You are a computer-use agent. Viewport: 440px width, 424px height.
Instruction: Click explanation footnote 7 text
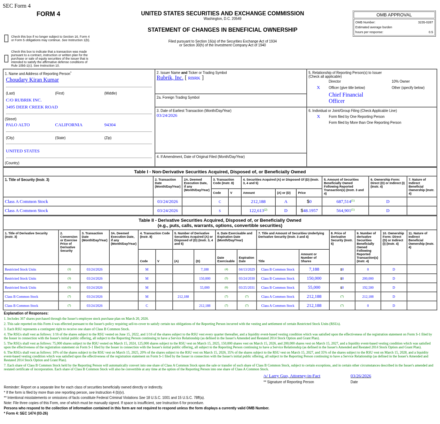pyautogui.click(x=219, y=367)
